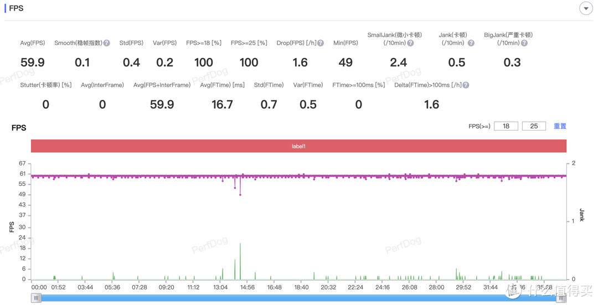Click the Std(FPS) value 0.4
Screen dimensions: 598x305
[x=131, y=63]
